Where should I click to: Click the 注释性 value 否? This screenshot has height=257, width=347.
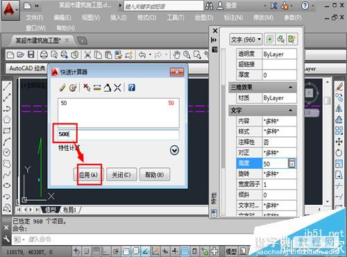coord(279,142)
